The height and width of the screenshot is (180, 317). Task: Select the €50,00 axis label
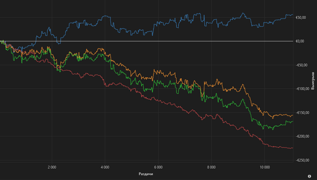[x=301, y=18]
